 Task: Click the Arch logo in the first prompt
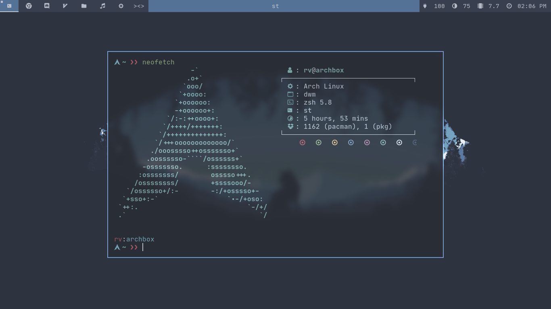[x=117, y=62]
